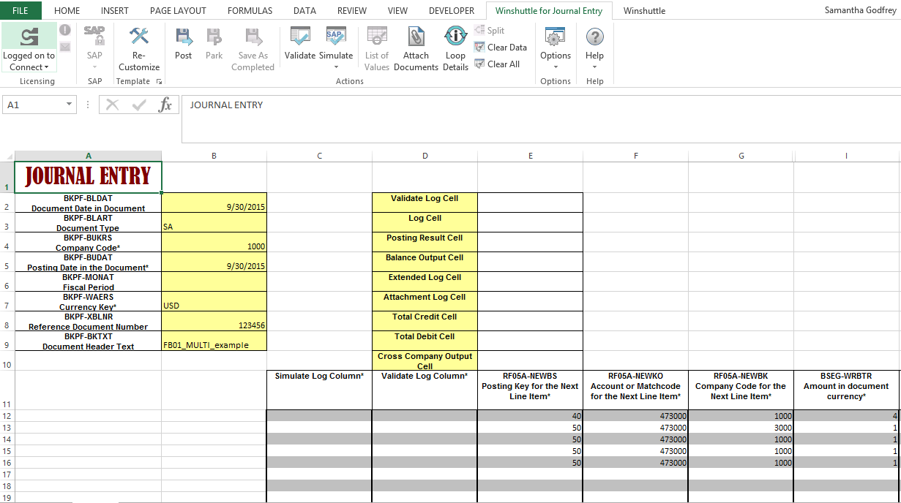Select the Extended Log Cell label

click(425, 281)
